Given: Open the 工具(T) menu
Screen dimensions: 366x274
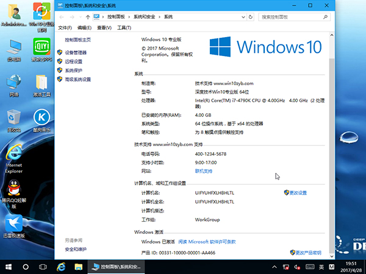Looking at the screenshot, I should click(124, 28).
